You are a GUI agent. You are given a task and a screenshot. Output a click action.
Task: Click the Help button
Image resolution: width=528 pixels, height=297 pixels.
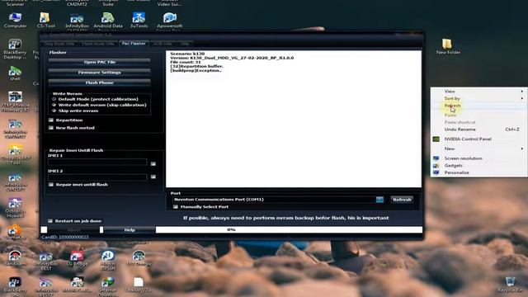click(x=130, y=230)
